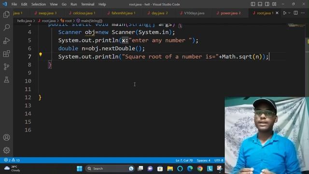
Task: Open Google Chrome from the taskbar
Action: coord(199,169)
